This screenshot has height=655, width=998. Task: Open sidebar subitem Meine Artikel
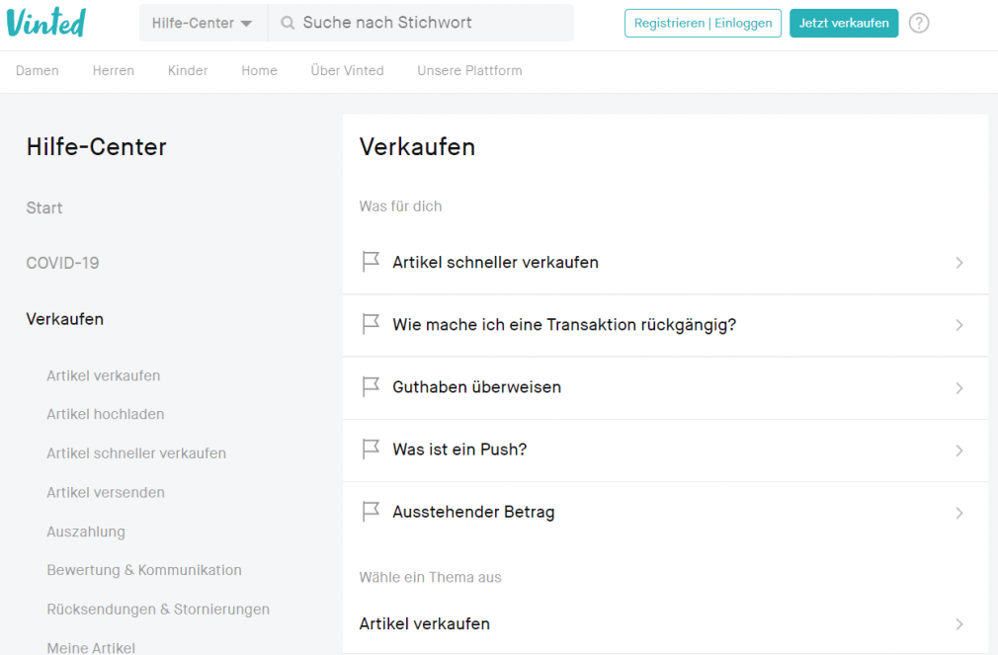(91, 647)
